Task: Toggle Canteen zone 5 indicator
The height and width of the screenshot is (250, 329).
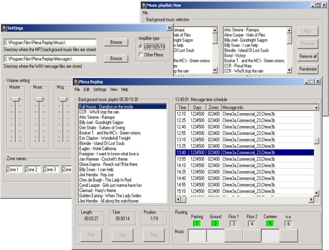Action: click(270, 223)
